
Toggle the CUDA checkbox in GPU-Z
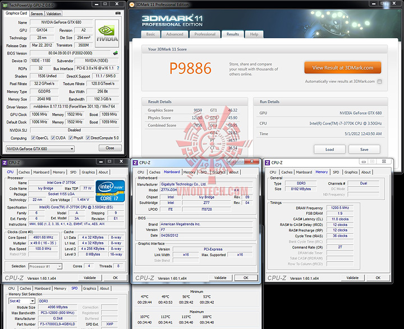[x=53, y=138]
